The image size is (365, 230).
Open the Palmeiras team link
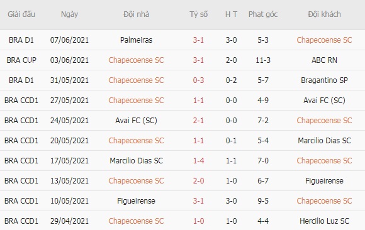click(x=136, y=40)
